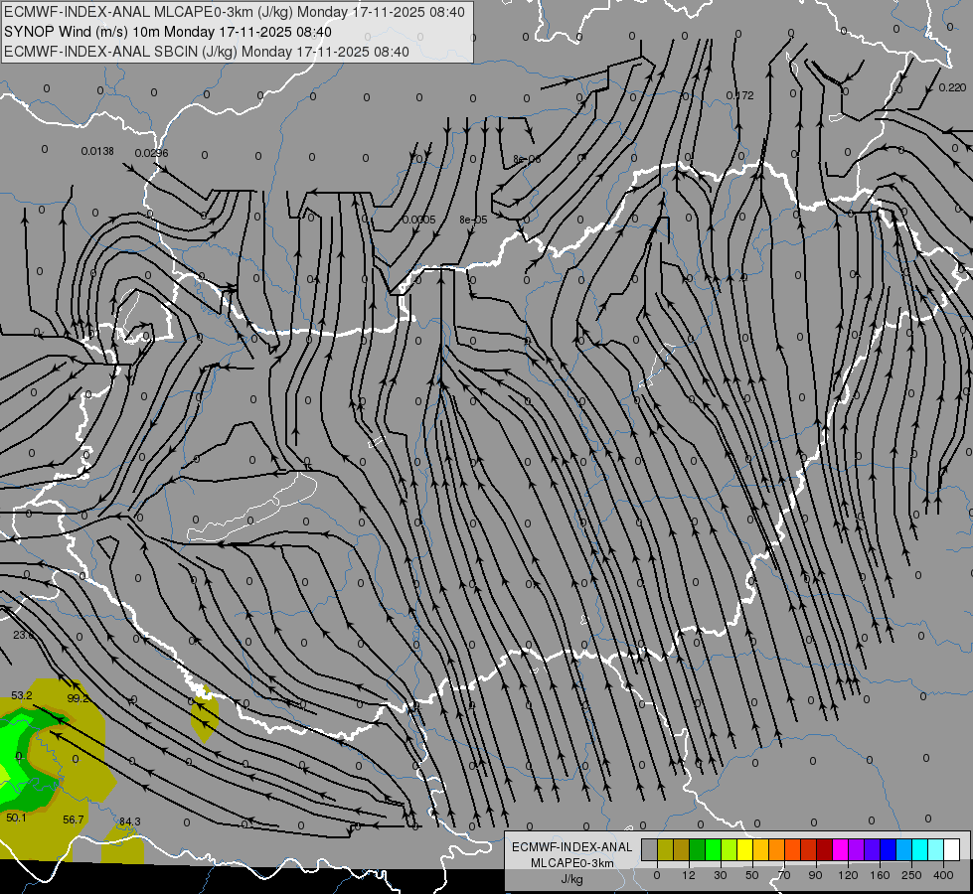
Task: Pick the red-orange legend swatch after 70
Action: pos(793,849)
